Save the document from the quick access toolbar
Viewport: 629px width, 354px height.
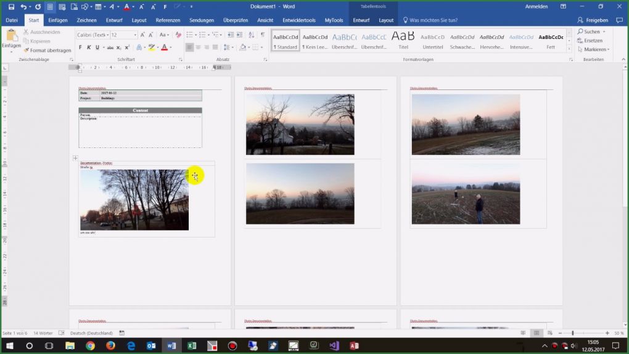[x=11, y=6]
